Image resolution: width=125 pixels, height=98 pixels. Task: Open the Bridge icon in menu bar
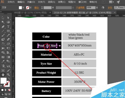click(103, 2)
